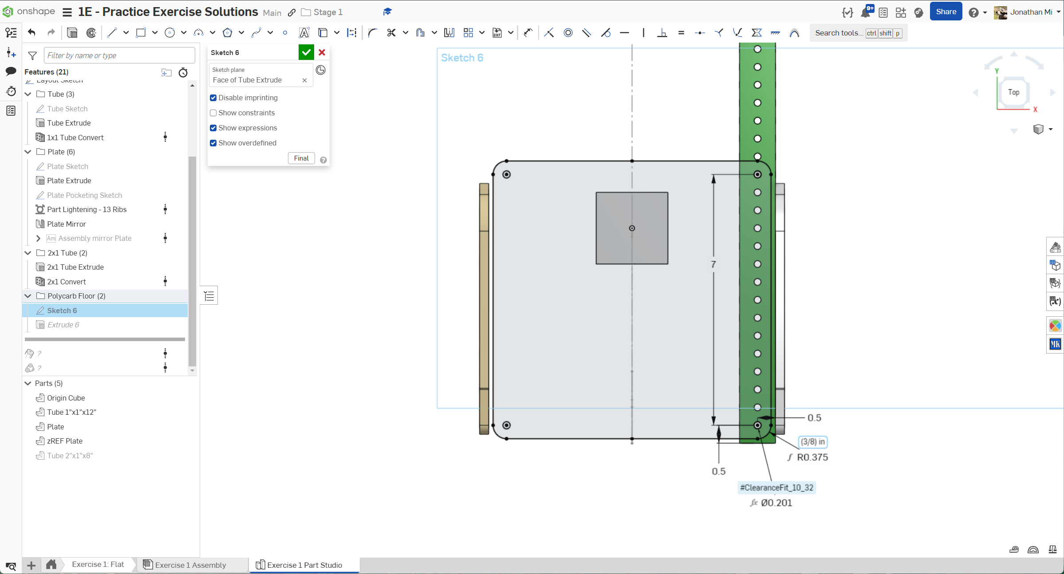Toggle Show overdefined checkbox

(213, 143)
